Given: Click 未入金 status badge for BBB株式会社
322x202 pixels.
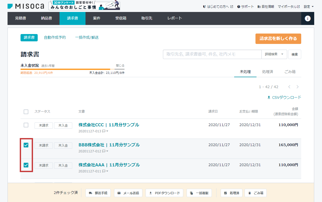Looking at the screenshot, I should (x=63, y=146).
